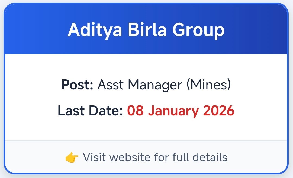Viewport: 293px width, 178px height.
Task: Click the "Visit website for full details" text
Action: (x=155, y=157)
